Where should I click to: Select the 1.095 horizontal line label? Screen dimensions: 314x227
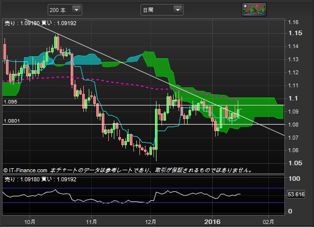(x=11, y=101)
